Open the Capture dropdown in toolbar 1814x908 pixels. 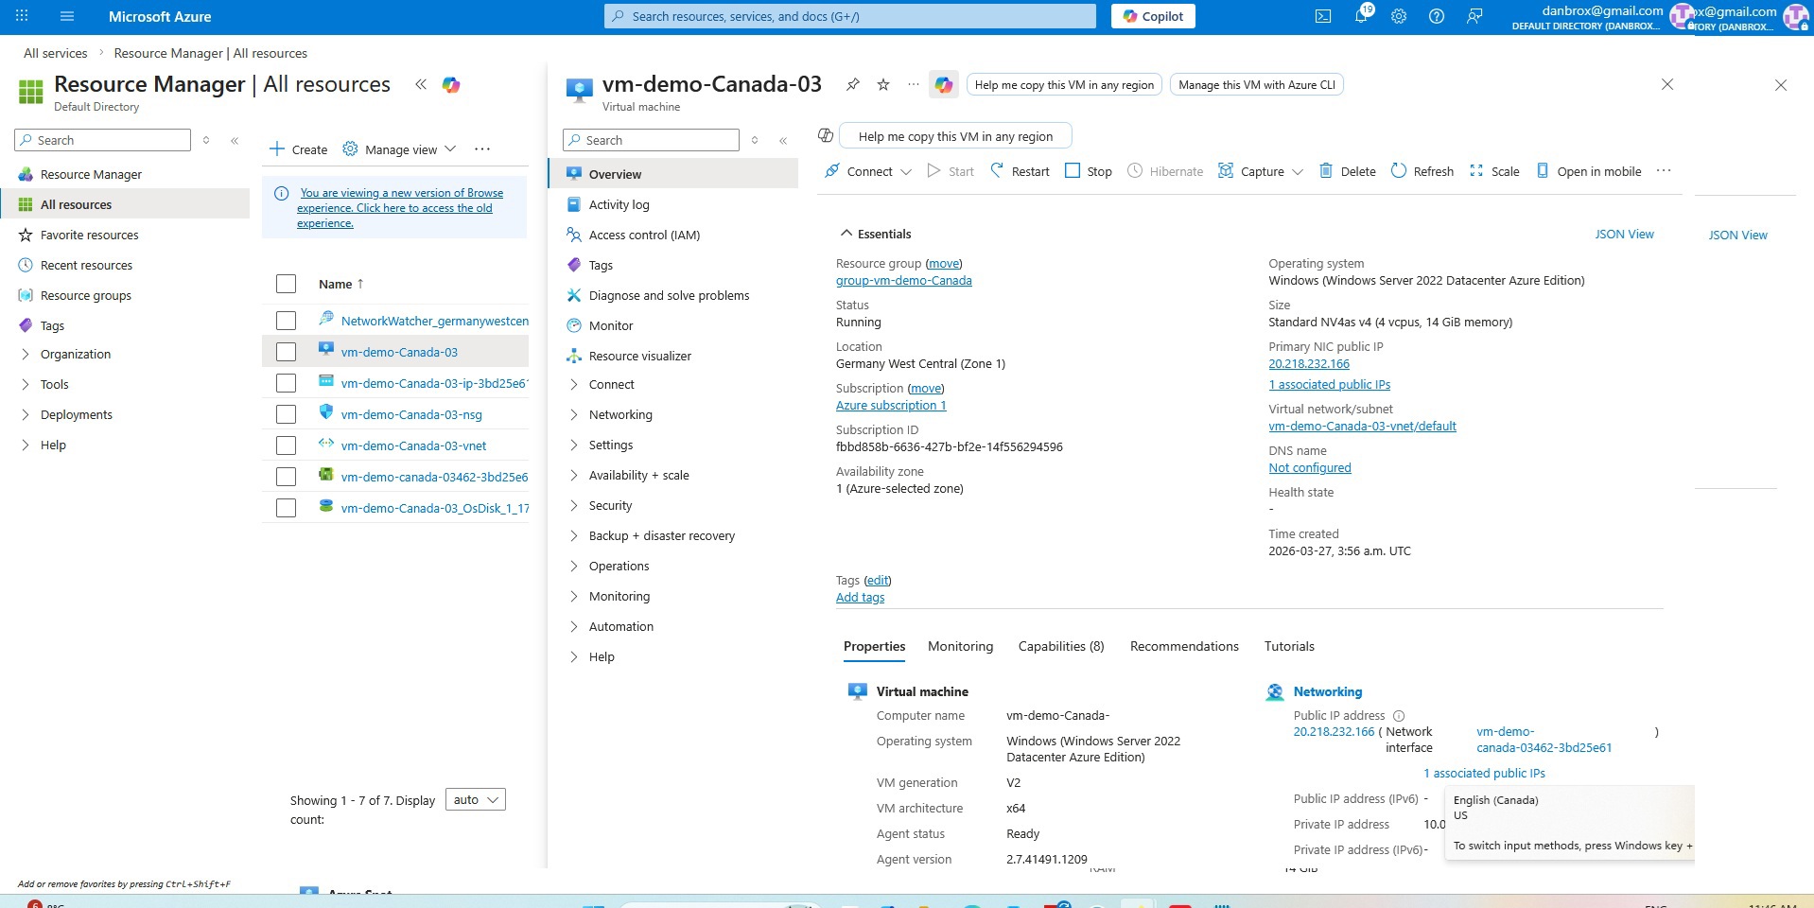click(x=1260, y=171)
